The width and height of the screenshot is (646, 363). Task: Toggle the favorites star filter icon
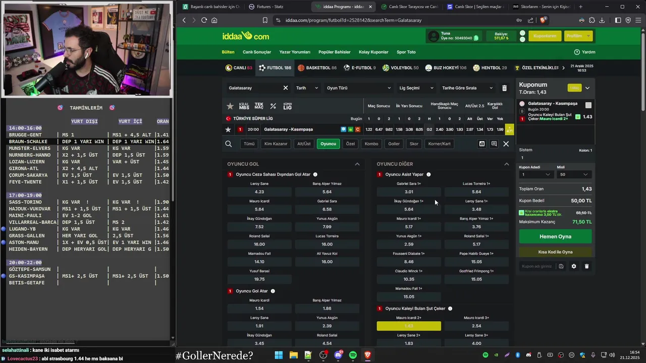[230, 106]
